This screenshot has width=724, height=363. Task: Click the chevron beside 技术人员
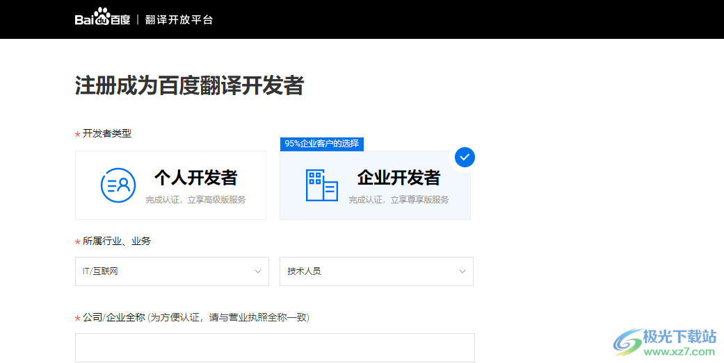462,271
